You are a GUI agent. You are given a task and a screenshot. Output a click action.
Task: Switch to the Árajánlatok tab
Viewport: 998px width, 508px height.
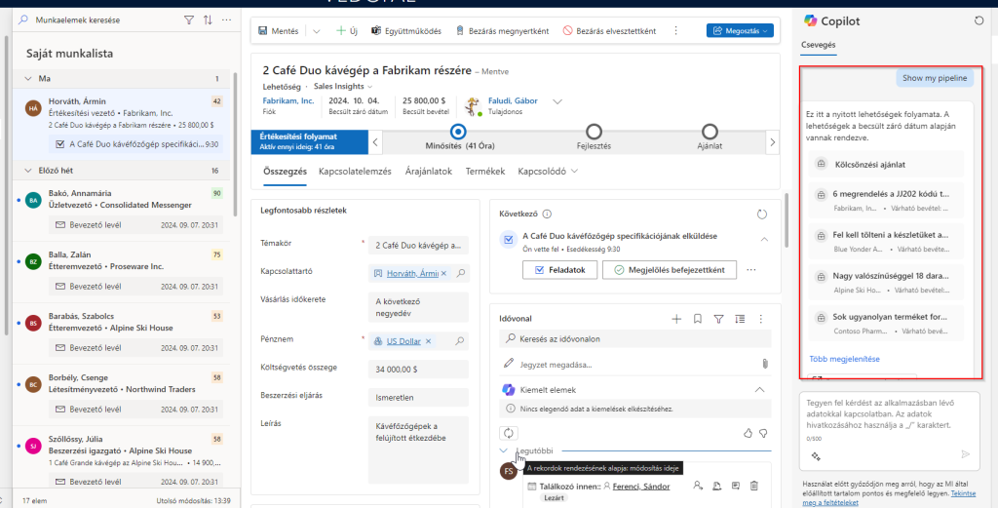click(x=429, y=172)
